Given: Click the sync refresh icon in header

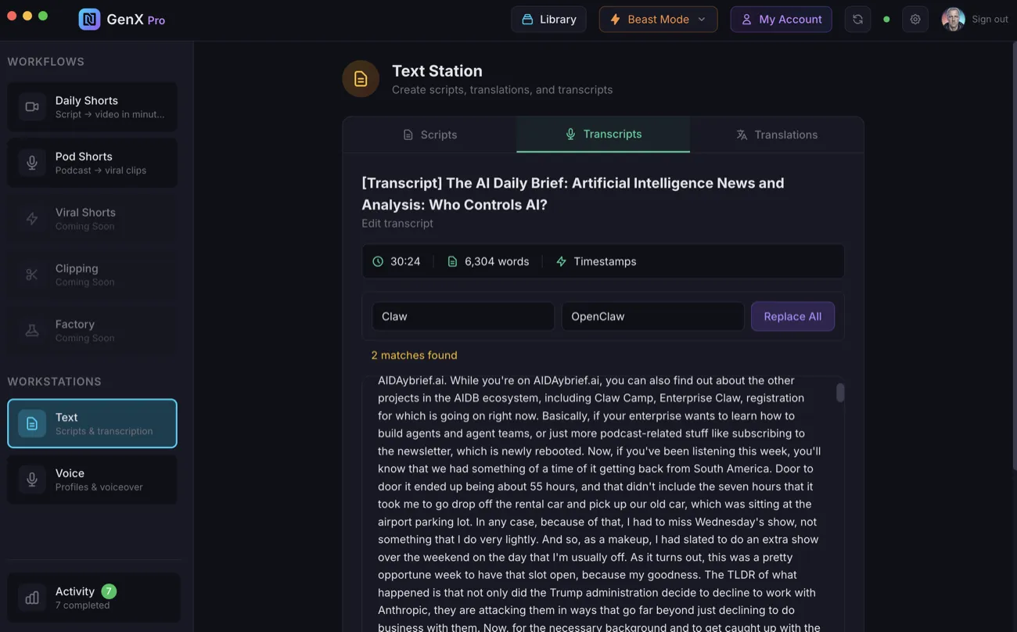Looking at the screenshot, I should click(857, 19).
